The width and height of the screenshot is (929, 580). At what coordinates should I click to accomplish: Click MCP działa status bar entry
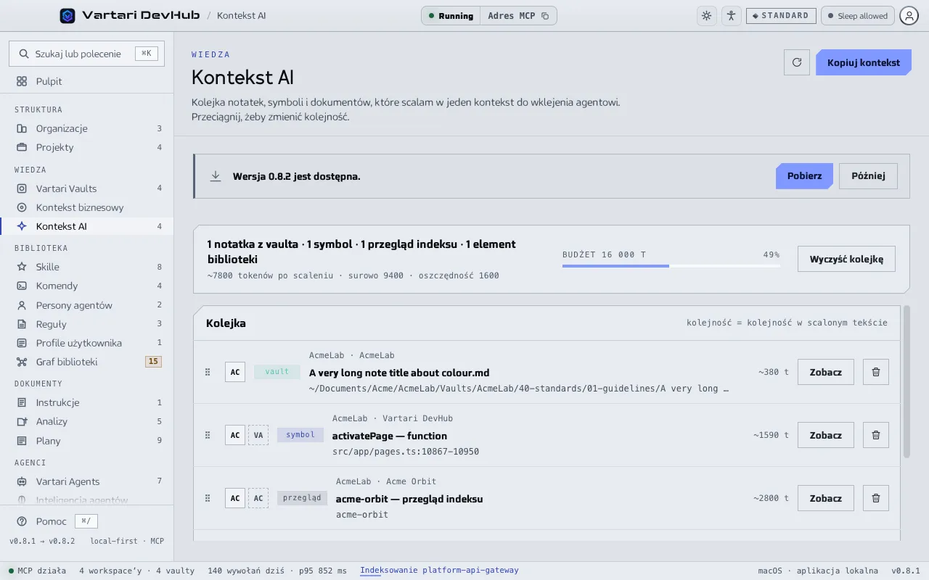37,571
